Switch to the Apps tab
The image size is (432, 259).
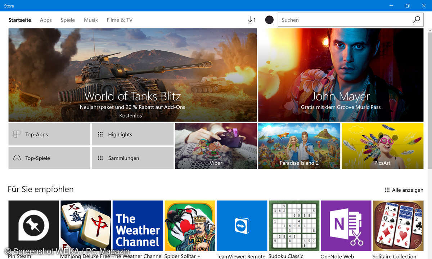[x=46, y=20]
